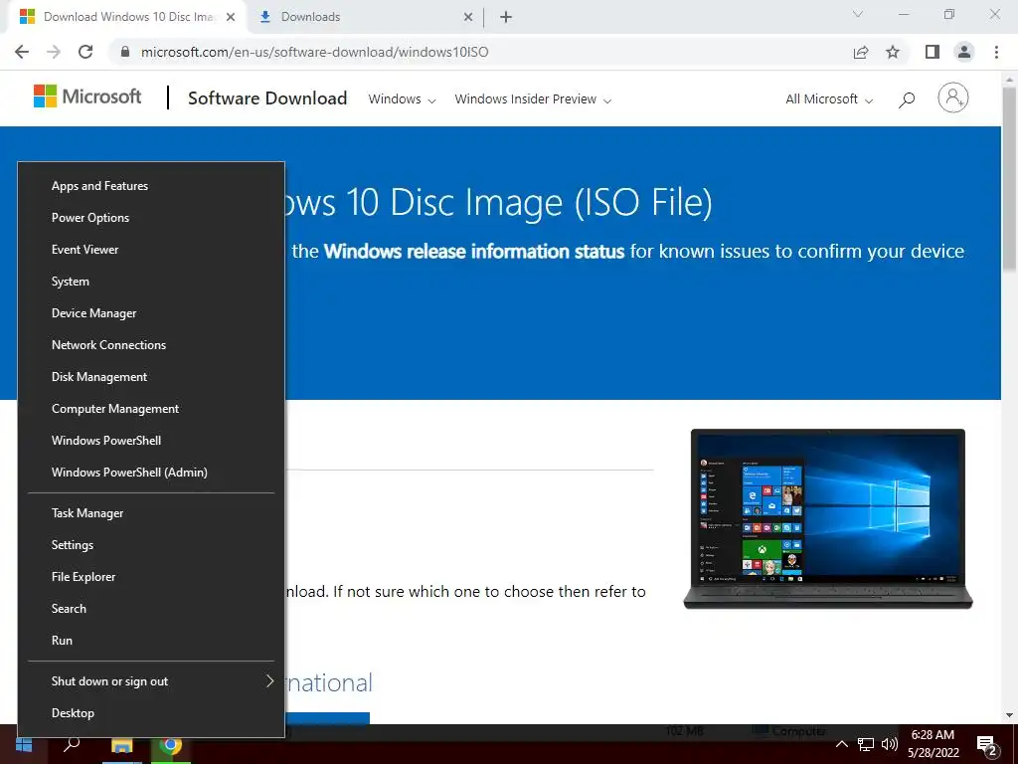The image size is (1018, 764).
Task: Close the Download Windows 10 tab
Action: (231, 17)
